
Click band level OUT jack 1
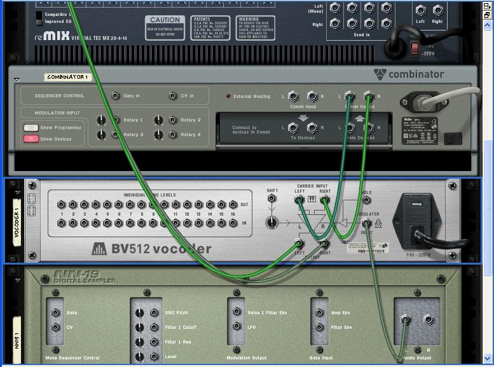pos(62,205)
